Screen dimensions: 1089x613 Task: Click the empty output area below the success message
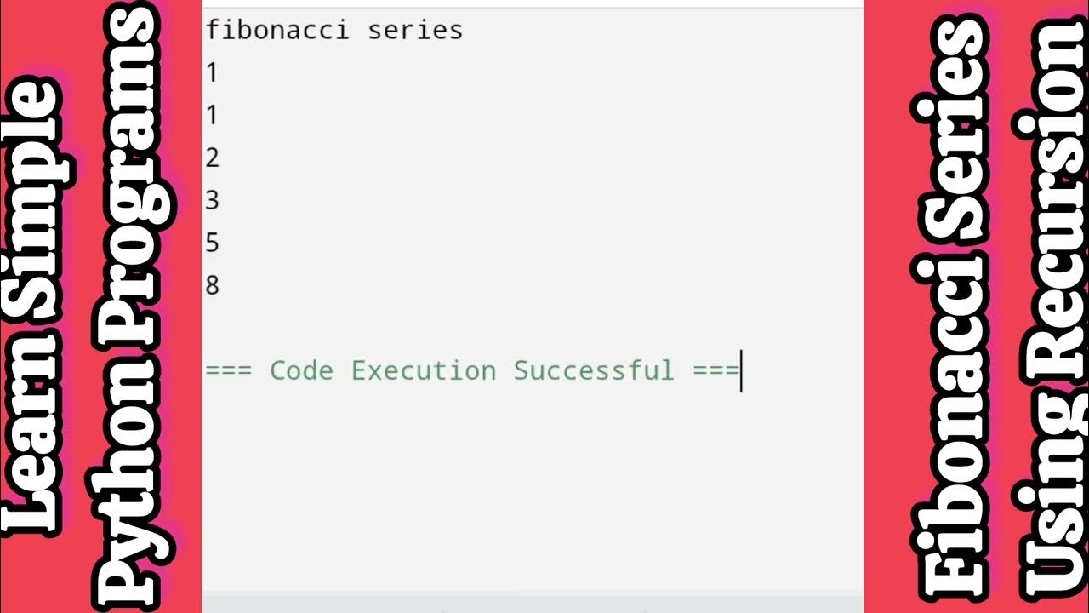coord(533,485)
